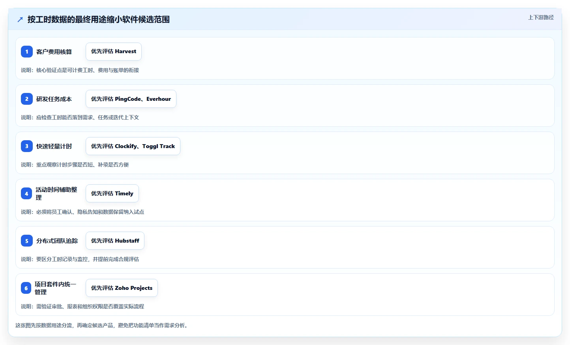
Task: Select step number 5 badge
Action: point(27,241)
